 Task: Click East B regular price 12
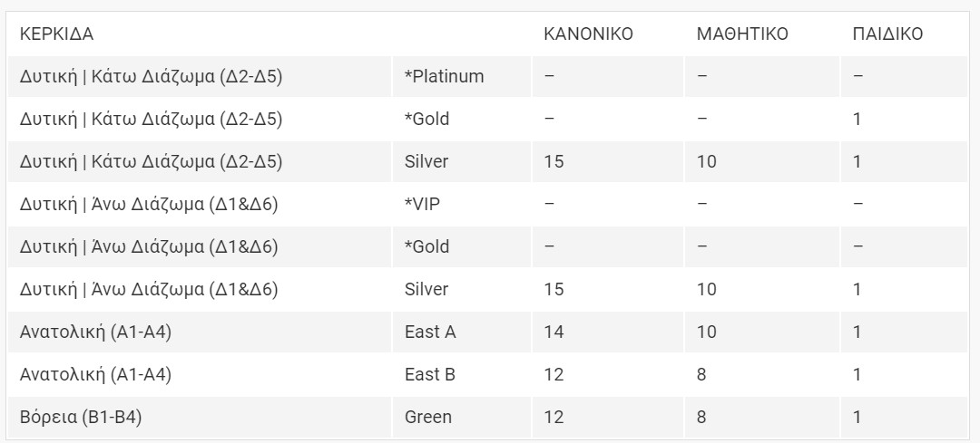[x=554, y=374]
